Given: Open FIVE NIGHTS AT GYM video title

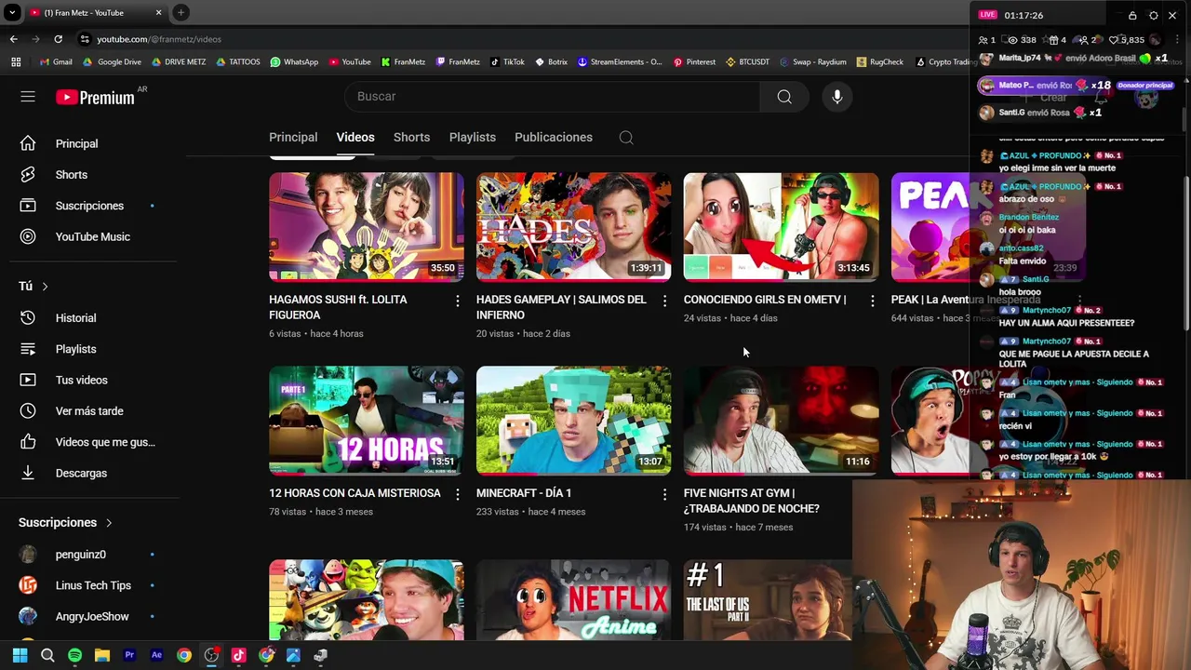Looking at the screenshot, I should [x=752, y=501].
